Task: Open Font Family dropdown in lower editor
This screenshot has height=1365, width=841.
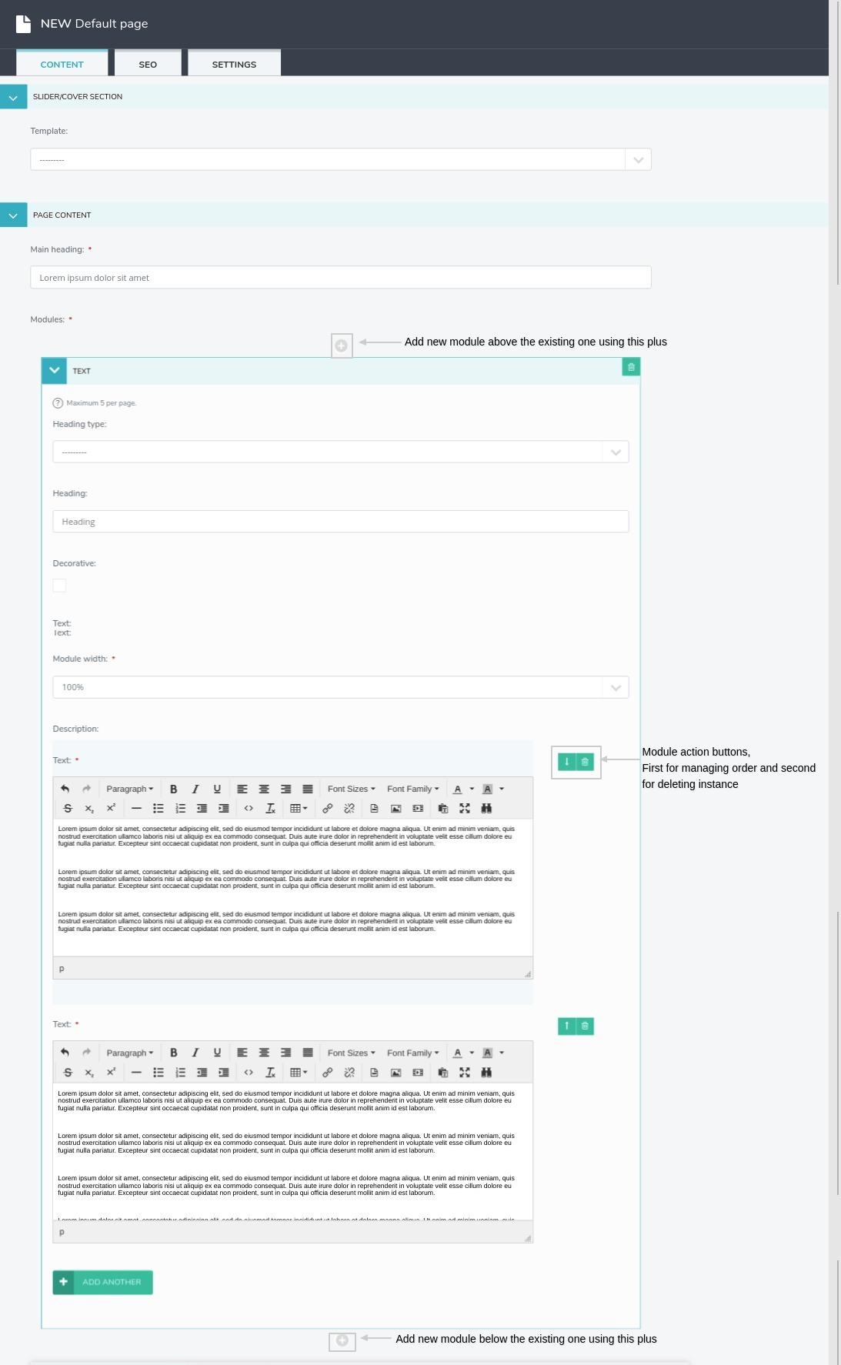Action: tap(413, 1053)
